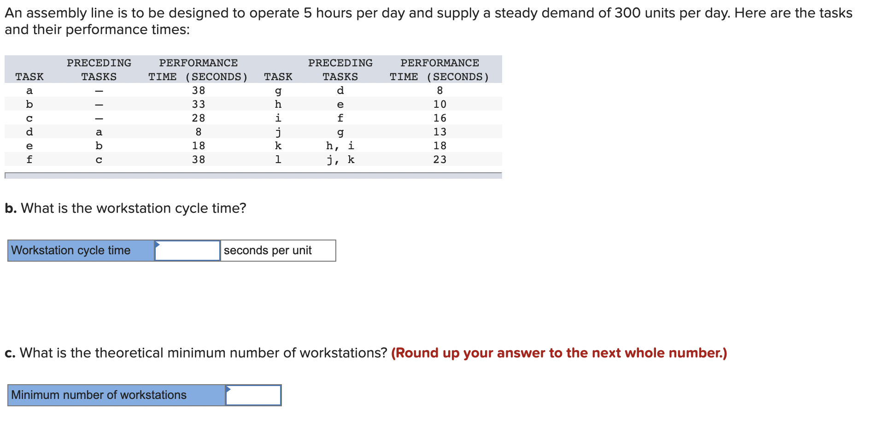
Task: Select the PERFORMANCE TIME (SECONDS) header
Action: point(198,70)
